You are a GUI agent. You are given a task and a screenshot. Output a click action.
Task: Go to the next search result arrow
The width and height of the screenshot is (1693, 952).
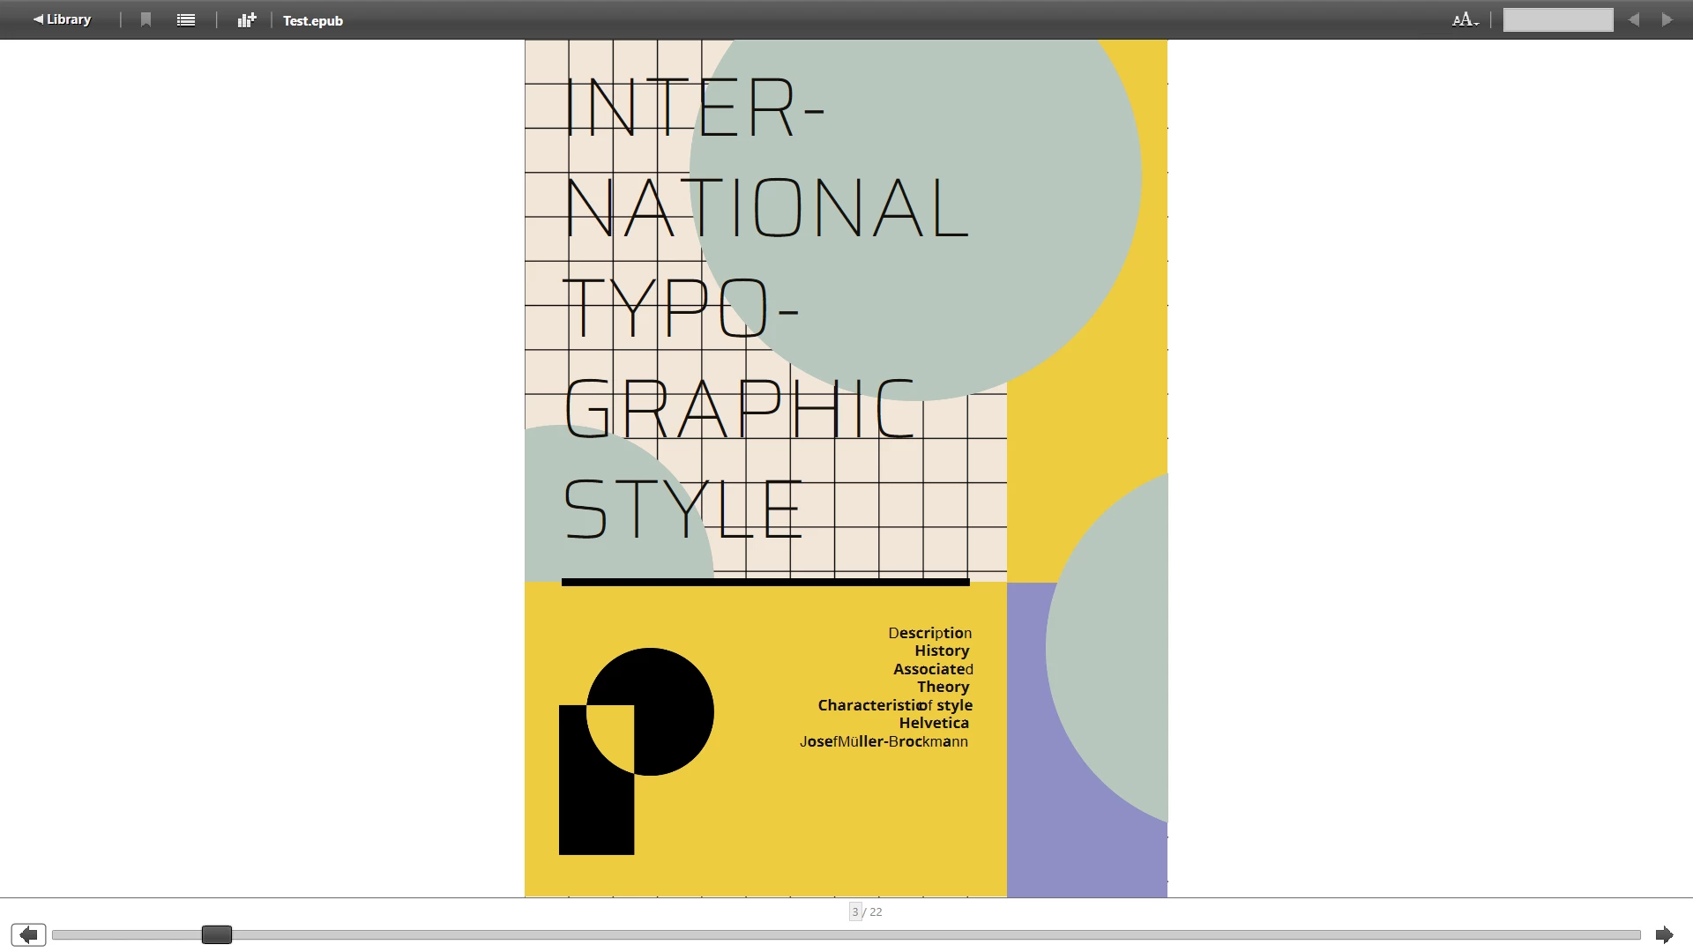click(x=1667, y=19)
